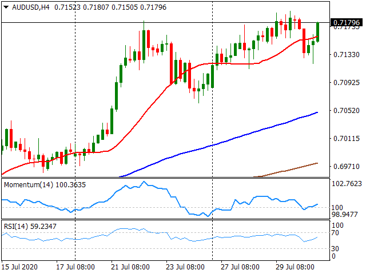Click the 15 Jul 2020 date label

coord(19,267)
